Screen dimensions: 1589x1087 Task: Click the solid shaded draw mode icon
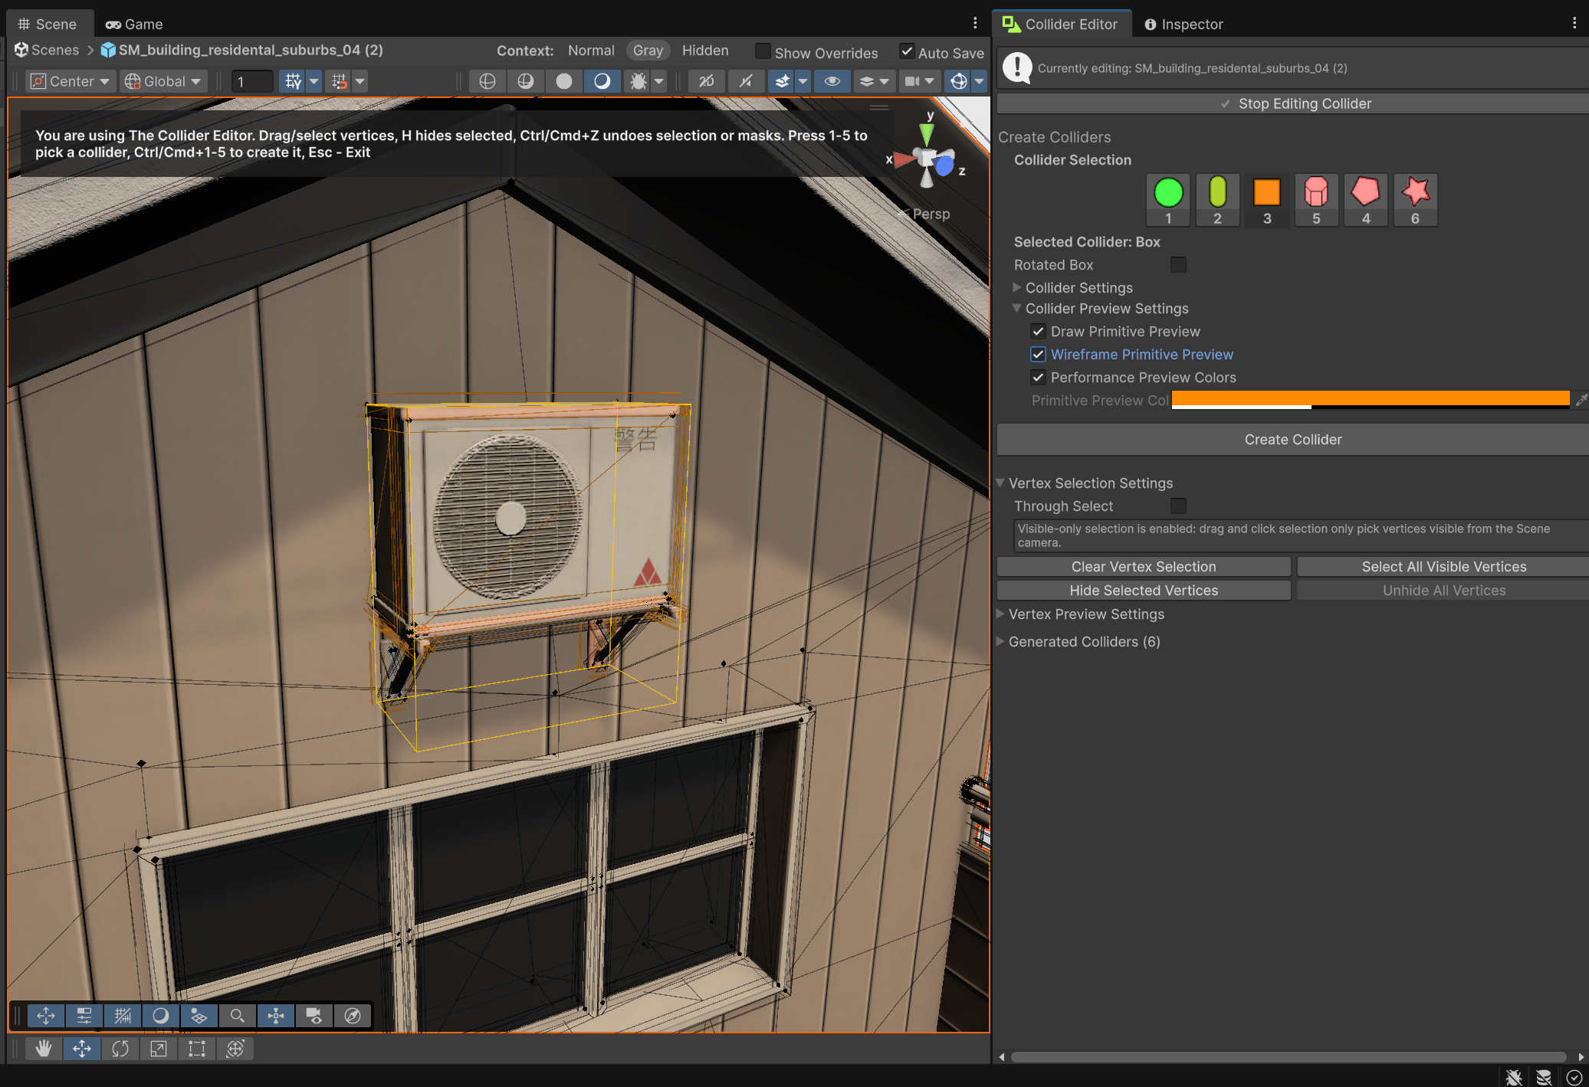click(x=563, y=81)
